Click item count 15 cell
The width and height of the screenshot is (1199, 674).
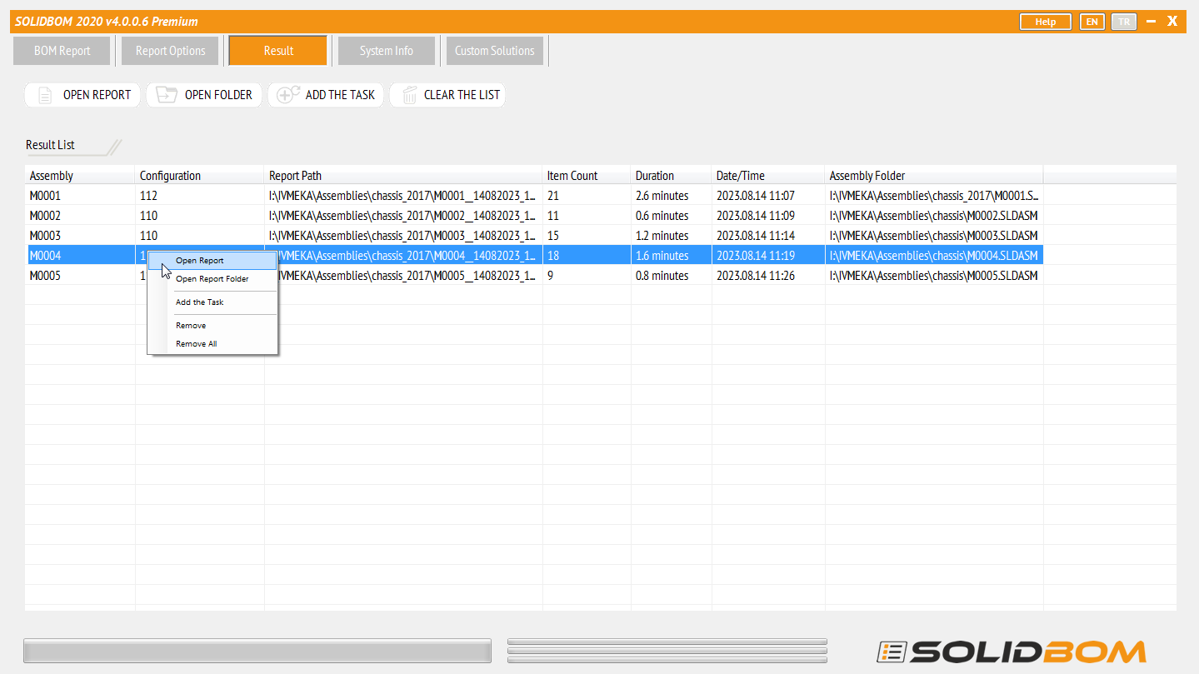(x=587, y=236)
